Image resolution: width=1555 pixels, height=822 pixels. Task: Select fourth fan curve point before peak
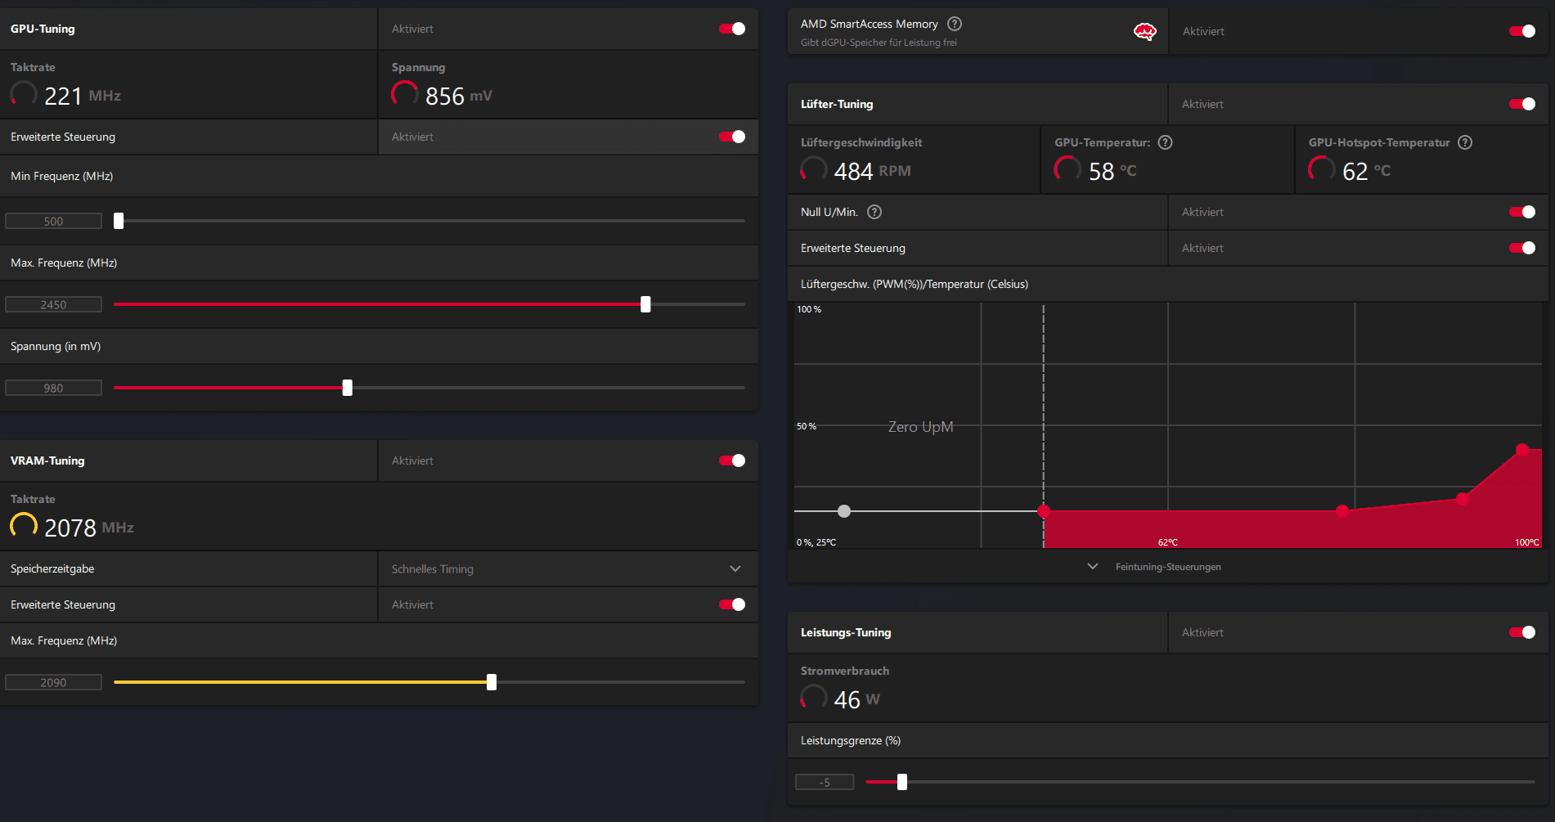tap(1463, 498)
